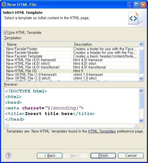Click the DOCTYPE html line in preview
The image size is (148, 163).
[x=26, y=91]
